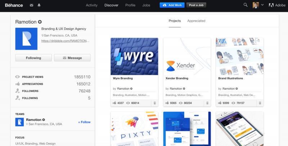Open the notifications bell icon
Viewport: 288px width, 146px height.
tap(39, 5)
